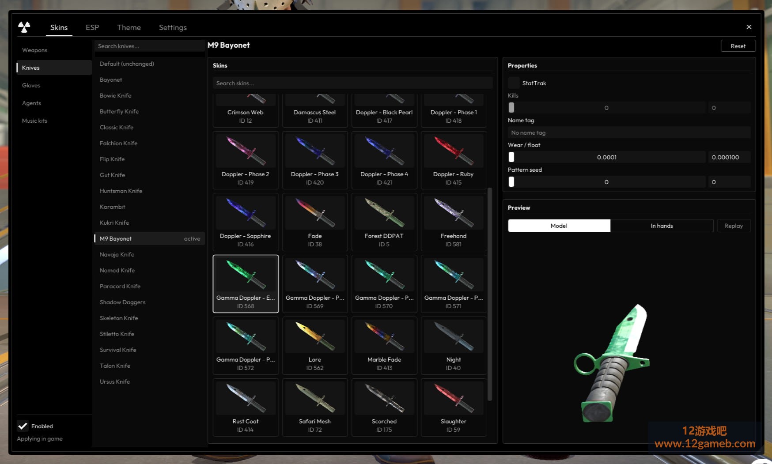Screen dimensions: 772x464
Task: Focus the Search skins field
Action: pos(352,83)
